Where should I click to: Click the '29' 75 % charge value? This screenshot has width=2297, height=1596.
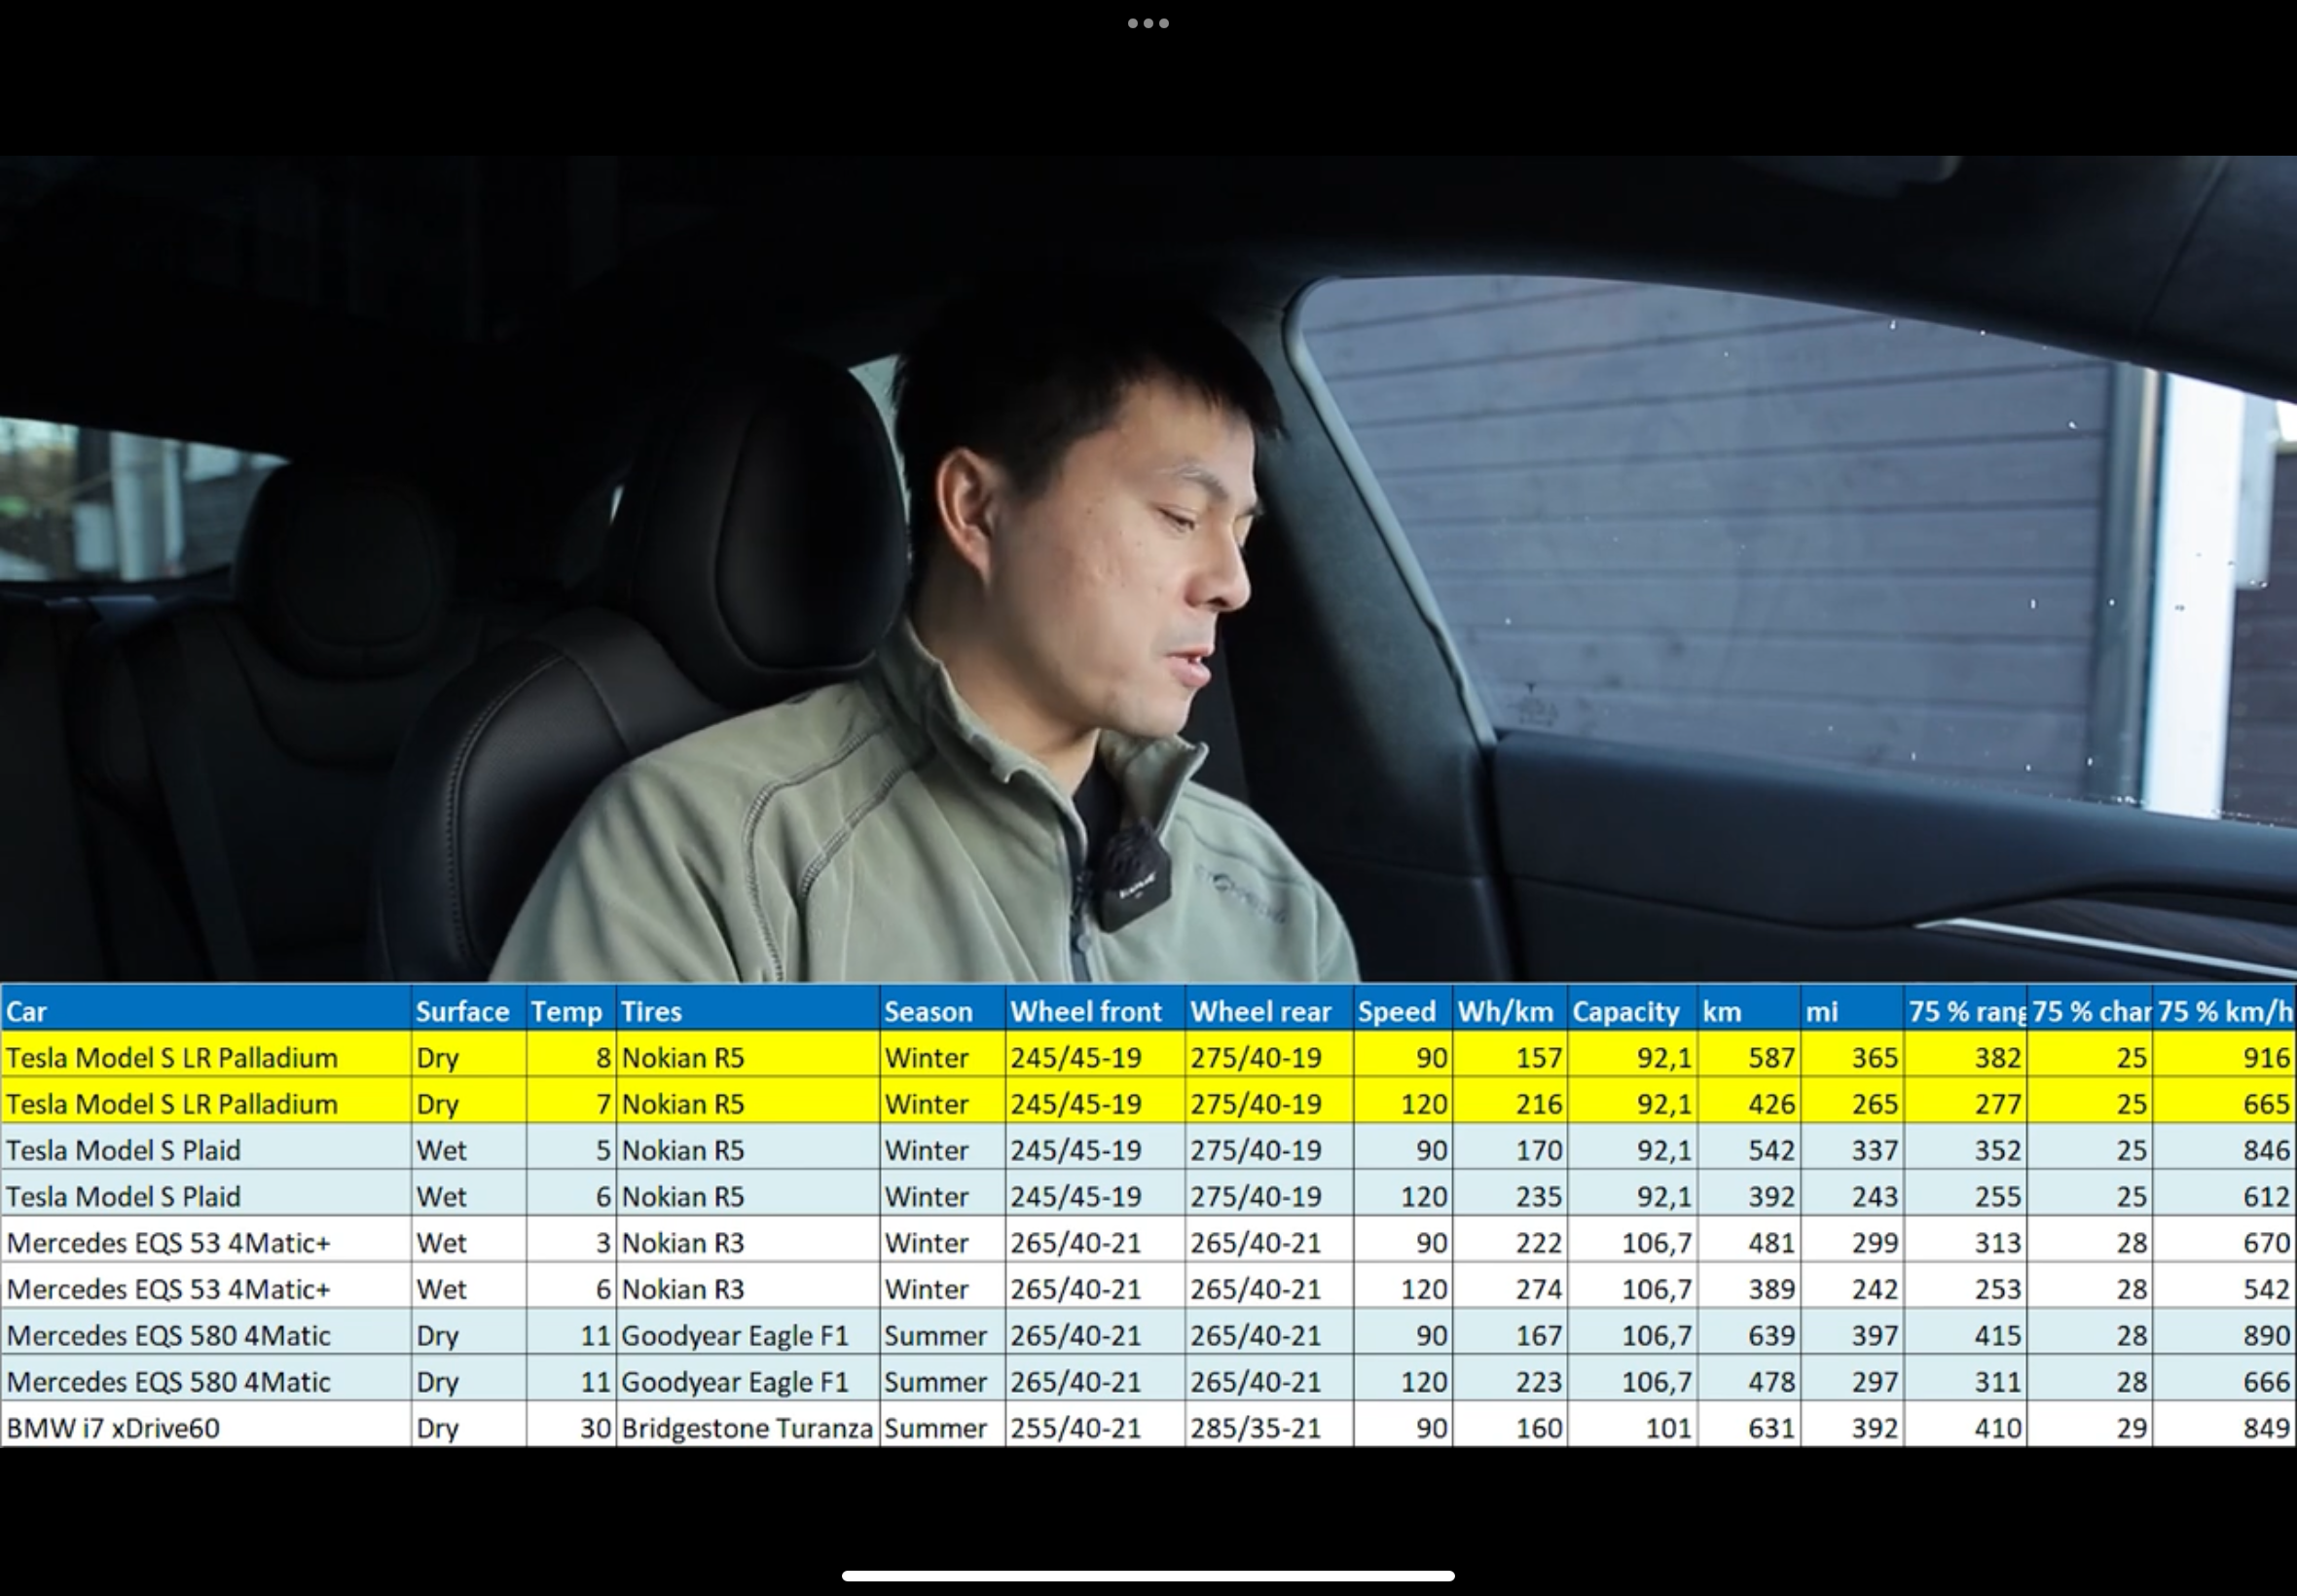click(x=2090, y=1426)
